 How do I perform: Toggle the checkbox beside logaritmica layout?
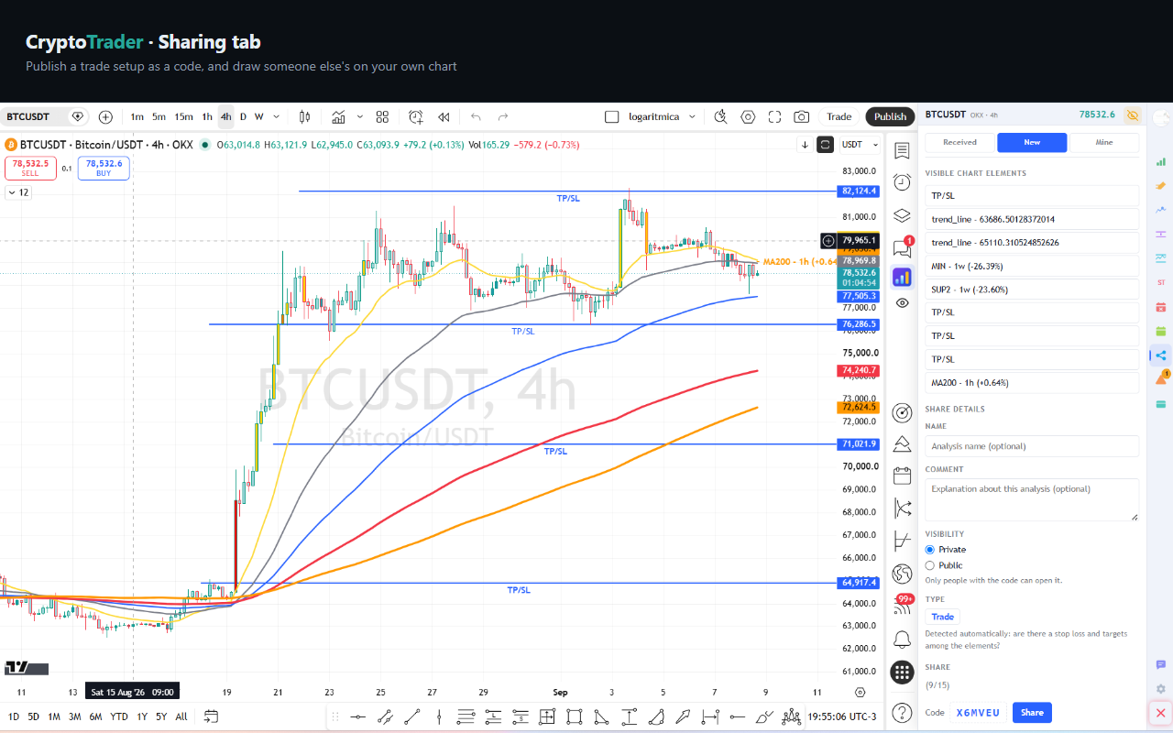[612, 116]
